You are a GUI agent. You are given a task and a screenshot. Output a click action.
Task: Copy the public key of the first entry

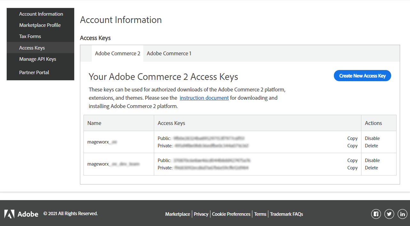[352, 138]
